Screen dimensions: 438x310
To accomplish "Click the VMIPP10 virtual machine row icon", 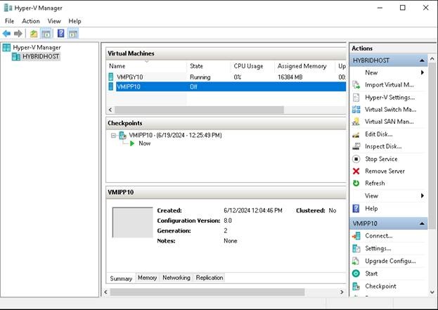I will tap(111, 86).
